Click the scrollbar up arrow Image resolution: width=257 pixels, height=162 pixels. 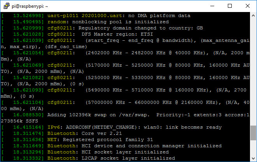pyautogui.click(x=253, y=16)
